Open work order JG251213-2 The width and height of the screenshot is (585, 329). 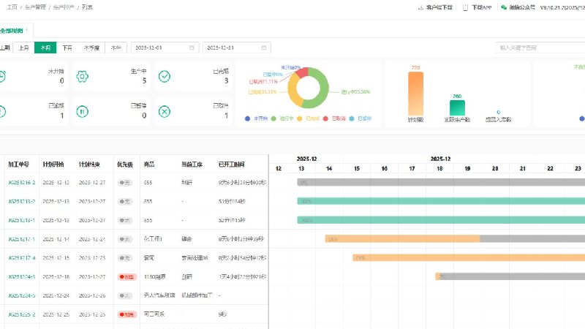coord(22,202)
